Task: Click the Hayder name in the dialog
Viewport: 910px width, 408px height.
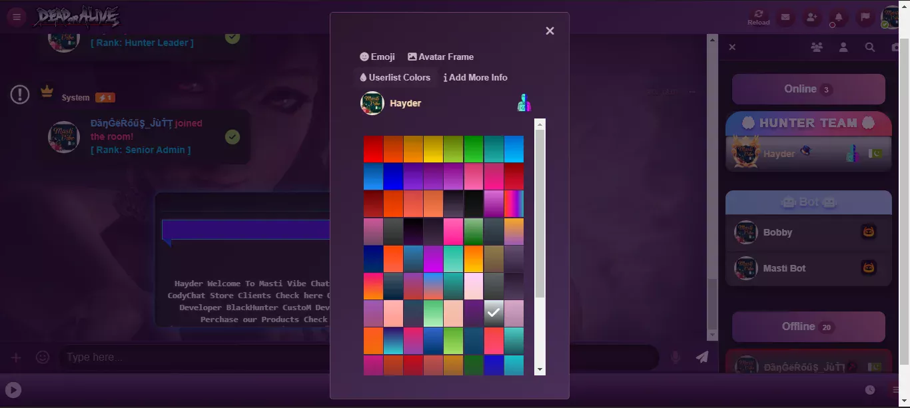Action: [x=406, y=103]
